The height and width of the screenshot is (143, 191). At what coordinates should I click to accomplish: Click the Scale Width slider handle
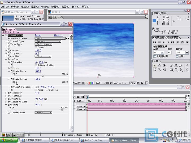point(43,76)
